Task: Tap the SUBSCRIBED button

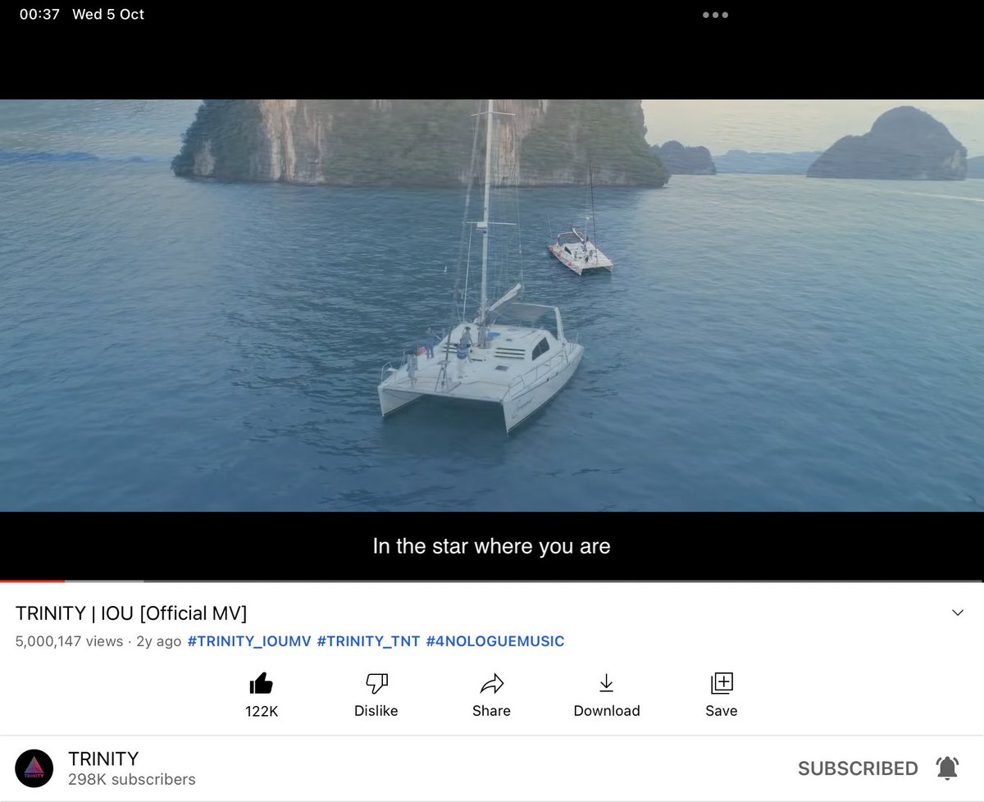Action: coord(858,768)
